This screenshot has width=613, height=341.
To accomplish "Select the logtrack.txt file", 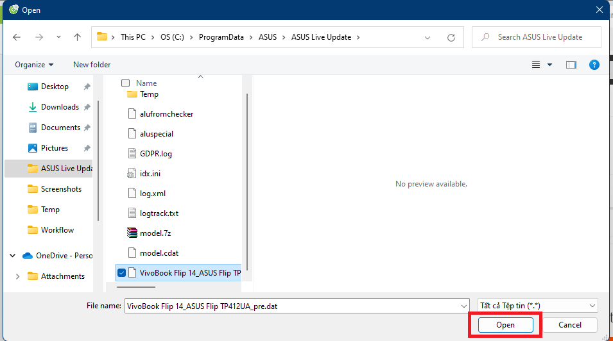I will (x=159, y=213).
